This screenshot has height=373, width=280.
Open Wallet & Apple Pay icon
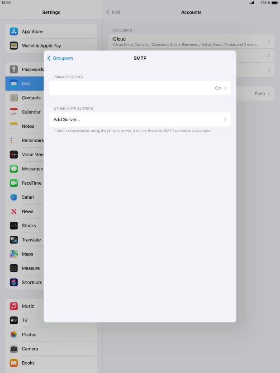14,46
